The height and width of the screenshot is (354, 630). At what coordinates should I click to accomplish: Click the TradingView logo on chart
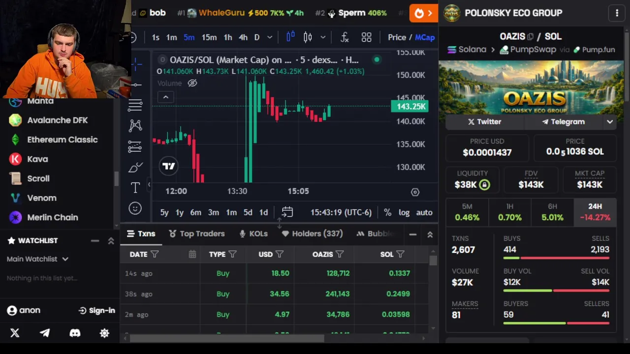pyautogui.click(x=169, y=166)
